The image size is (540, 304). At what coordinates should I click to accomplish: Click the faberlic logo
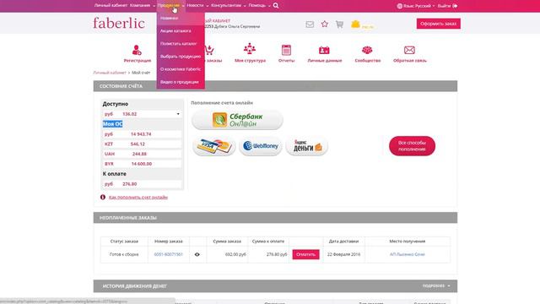[x=119, y=23]
